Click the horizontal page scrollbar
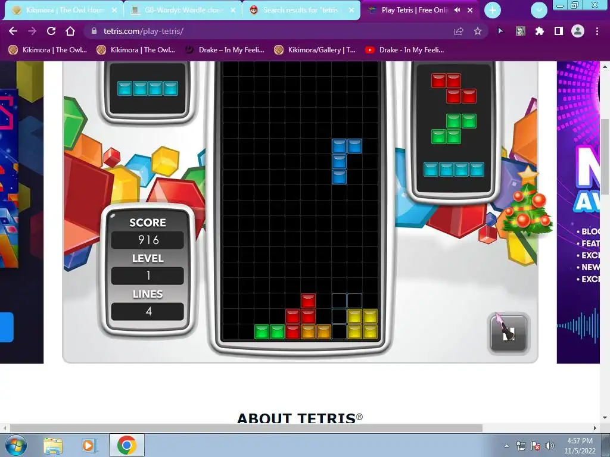610x457 pixels. (246, 428)
